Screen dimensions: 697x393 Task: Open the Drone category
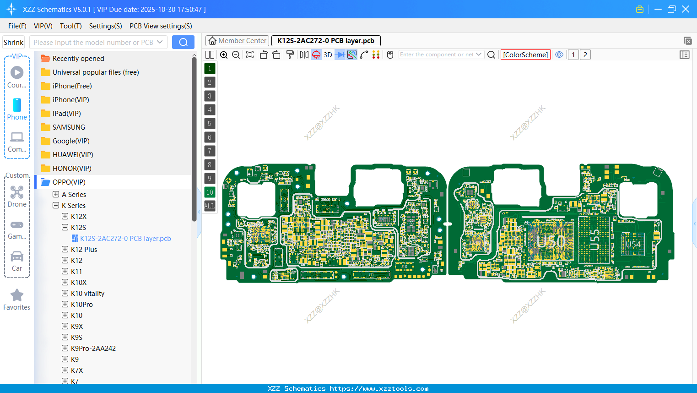(x=17, y=196)
